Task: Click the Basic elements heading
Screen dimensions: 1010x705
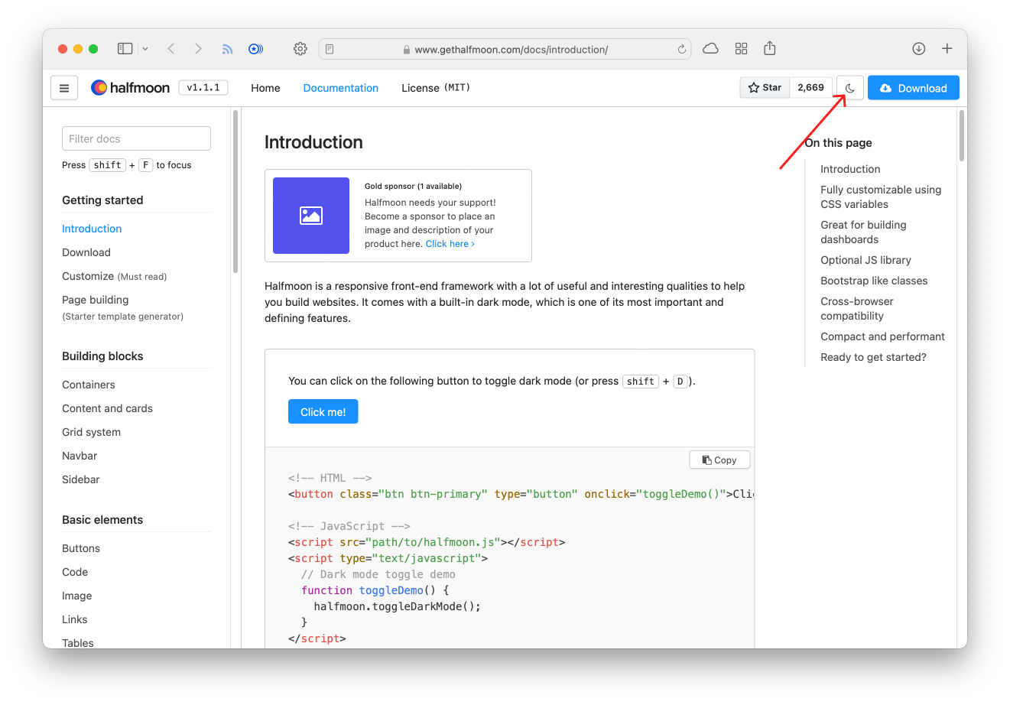Action: coord(102,520)
